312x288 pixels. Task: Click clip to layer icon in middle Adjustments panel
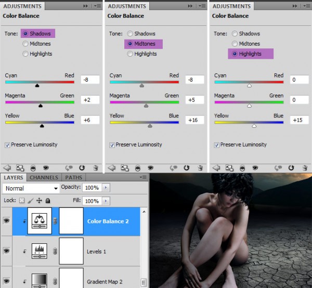pyautogui.click(x=138, y=168)
